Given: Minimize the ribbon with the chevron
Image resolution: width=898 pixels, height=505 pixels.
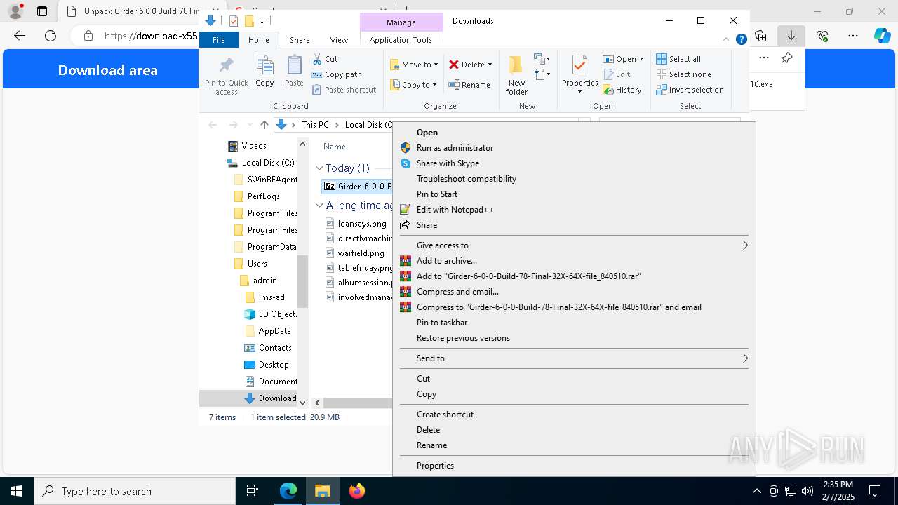Looking at the screenshot, I should point(726,40).
